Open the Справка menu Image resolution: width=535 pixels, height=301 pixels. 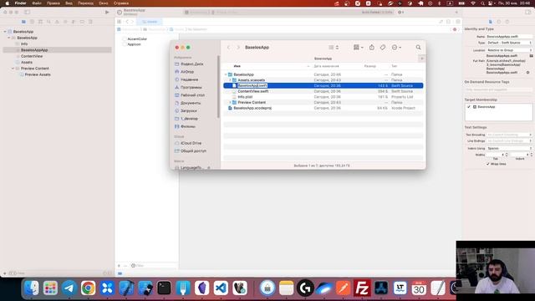(121, 3)
